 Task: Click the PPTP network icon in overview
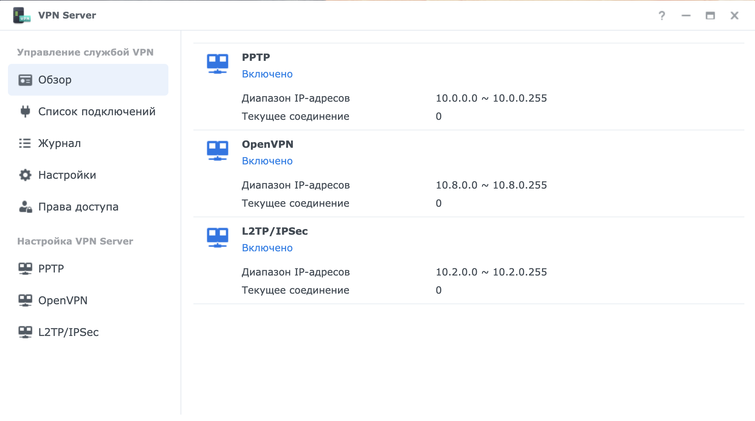[218, 64]
